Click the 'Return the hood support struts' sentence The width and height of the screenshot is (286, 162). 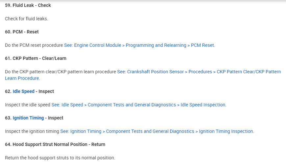pos(60,158)
